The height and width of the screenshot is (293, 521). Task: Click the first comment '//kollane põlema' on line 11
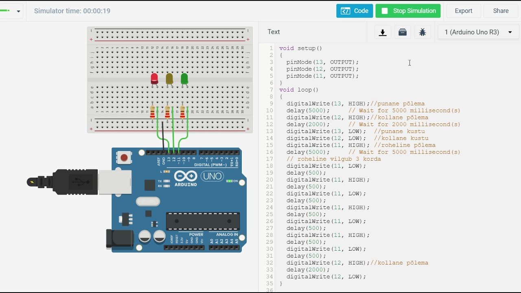coord(399,117)
